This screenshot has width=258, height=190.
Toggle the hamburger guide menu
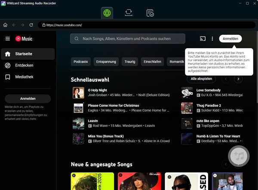tap(8, 39)
